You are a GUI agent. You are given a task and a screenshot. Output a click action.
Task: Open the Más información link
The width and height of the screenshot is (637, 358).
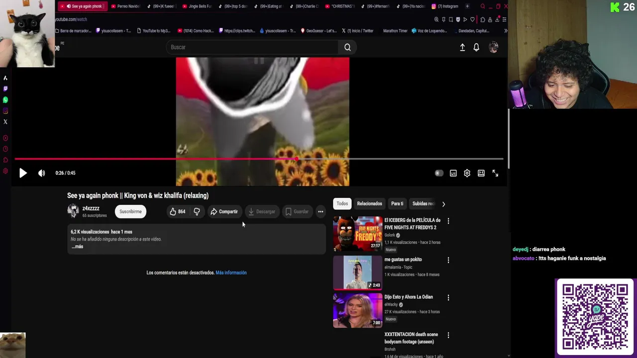tap(231, 272)
